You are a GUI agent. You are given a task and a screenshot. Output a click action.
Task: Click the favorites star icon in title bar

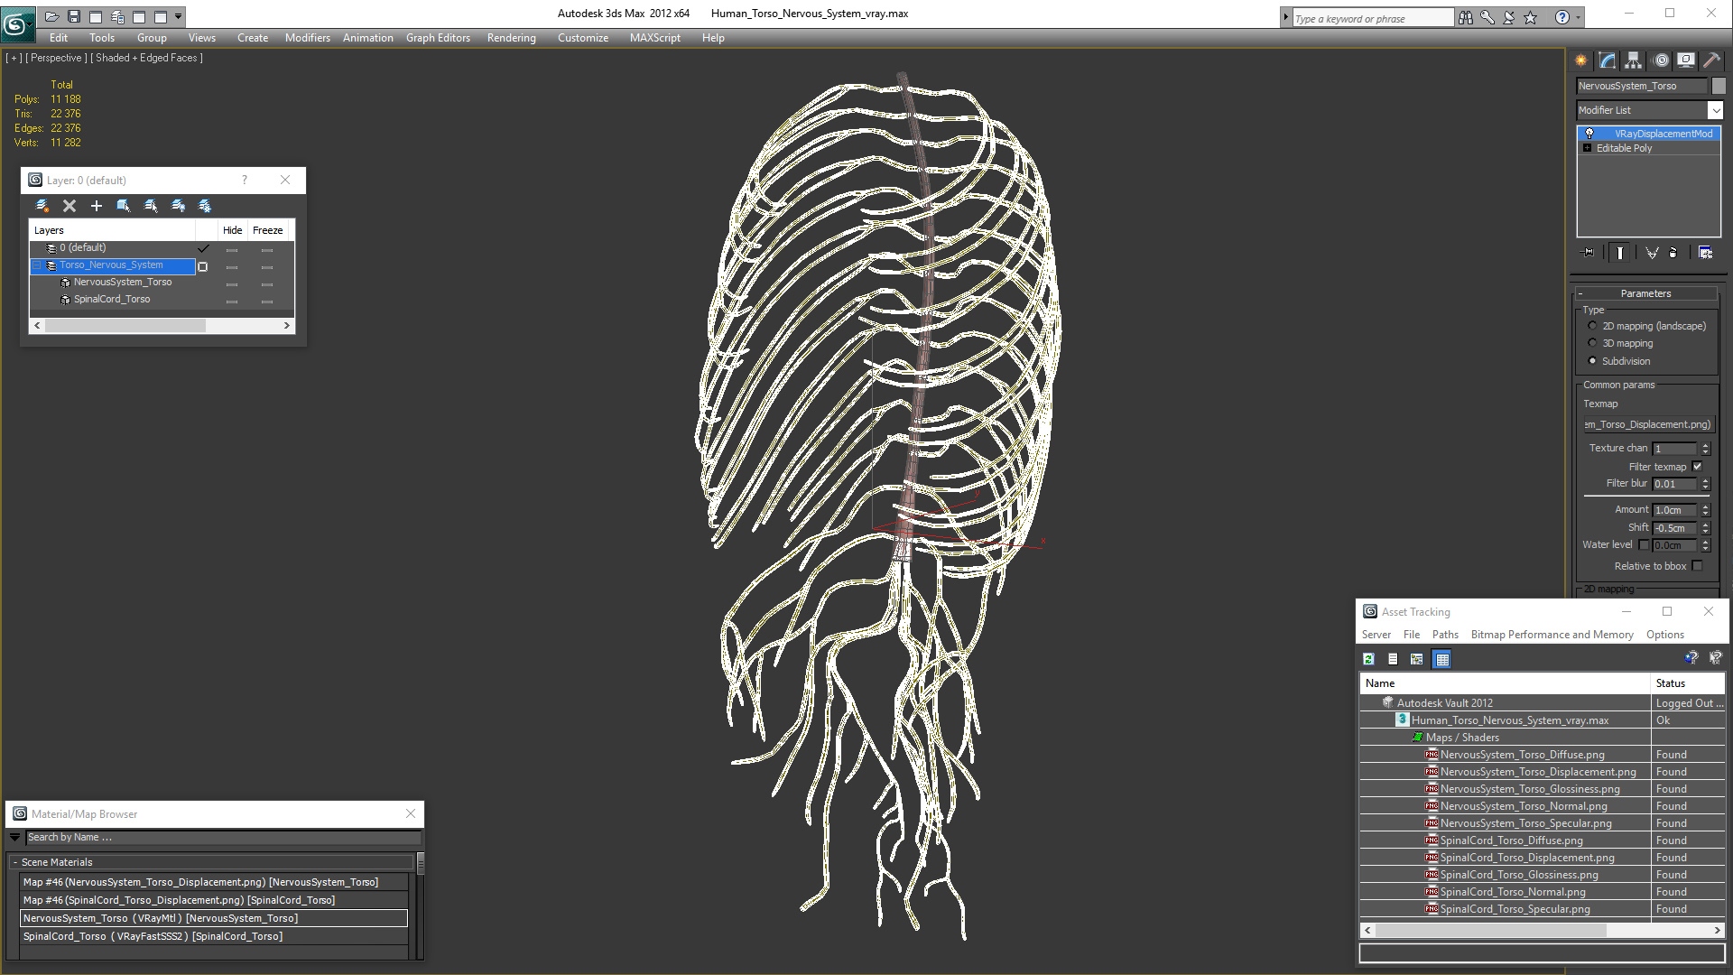[1531, 17]
